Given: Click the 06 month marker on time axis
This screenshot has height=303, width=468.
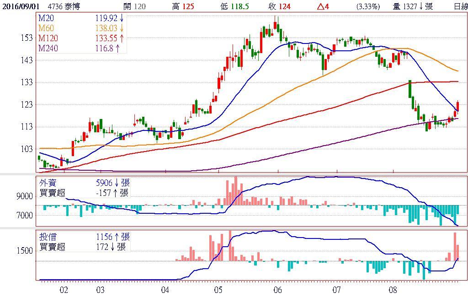Looking at the screenshot, I should click(x=277, y=290).
